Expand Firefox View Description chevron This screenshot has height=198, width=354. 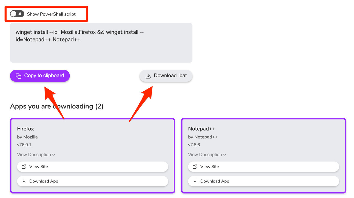(x=54, y=155)
